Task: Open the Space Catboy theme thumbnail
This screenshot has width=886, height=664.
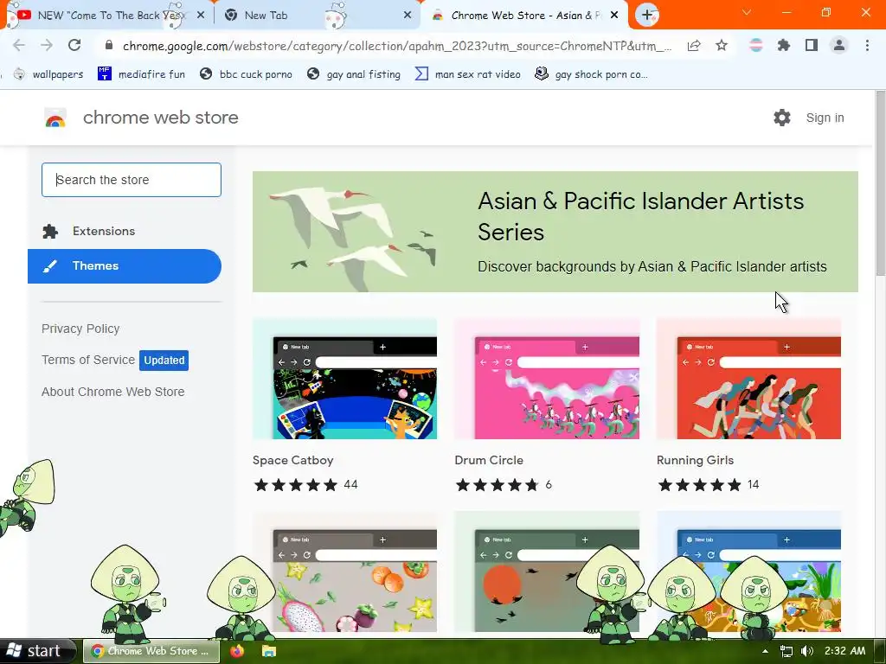Action: click(344, 379)
